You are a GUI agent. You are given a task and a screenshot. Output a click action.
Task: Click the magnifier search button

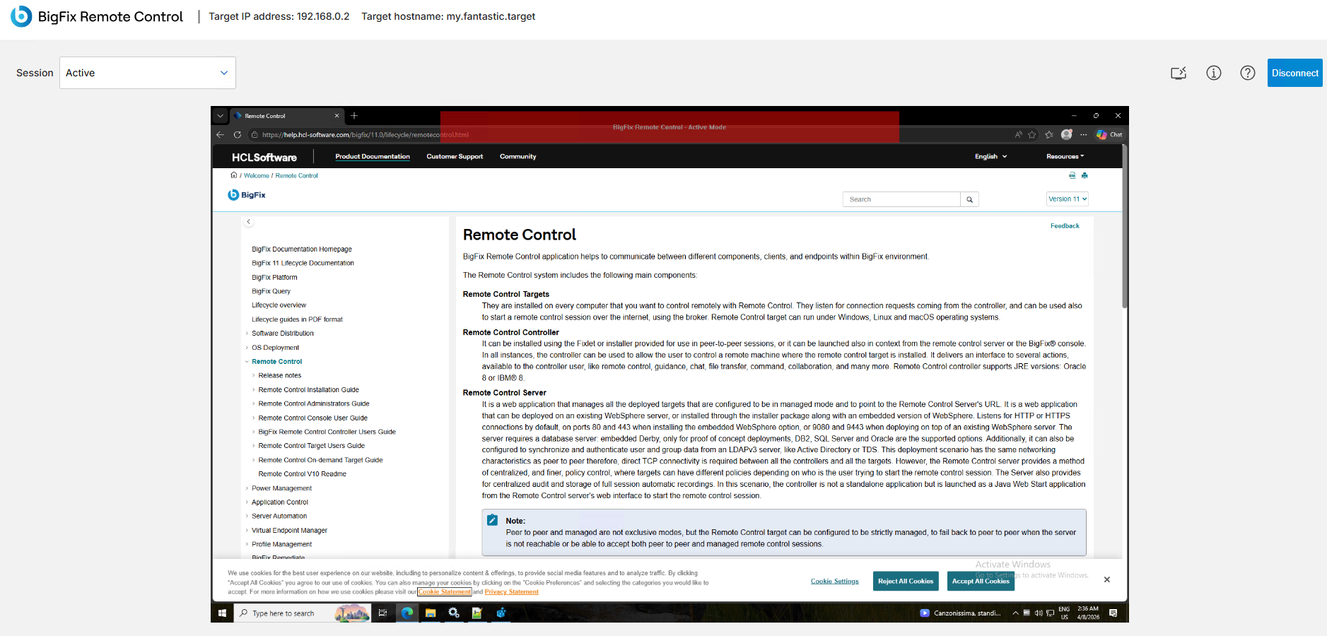(x=970, y=199)
